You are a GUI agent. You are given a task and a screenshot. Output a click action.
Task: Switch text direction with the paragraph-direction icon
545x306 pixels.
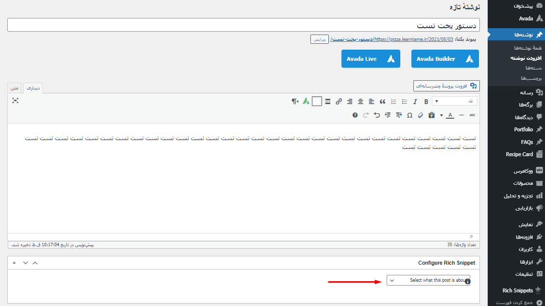pyautogui.click(x=295, y=102)
